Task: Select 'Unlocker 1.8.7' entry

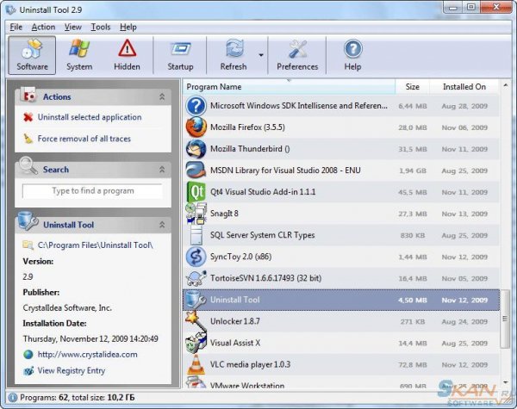Action: tap(235, 321)
